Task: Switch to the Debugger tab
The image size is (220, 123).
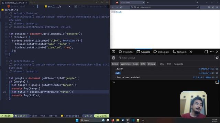Action: pyautogui.click(x=161, y=52)
